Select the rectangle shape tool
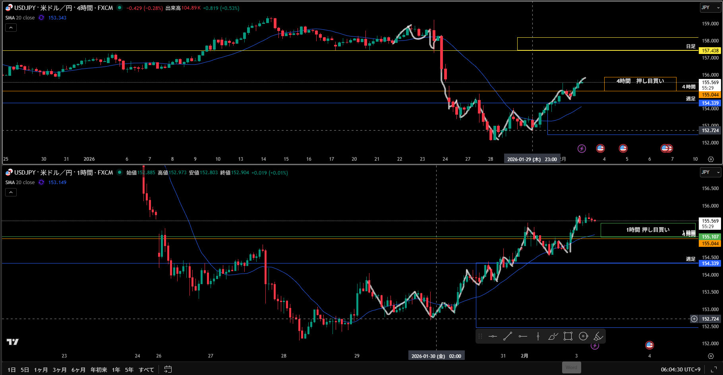This screenshot has width=723, height=375. point(568,337)
